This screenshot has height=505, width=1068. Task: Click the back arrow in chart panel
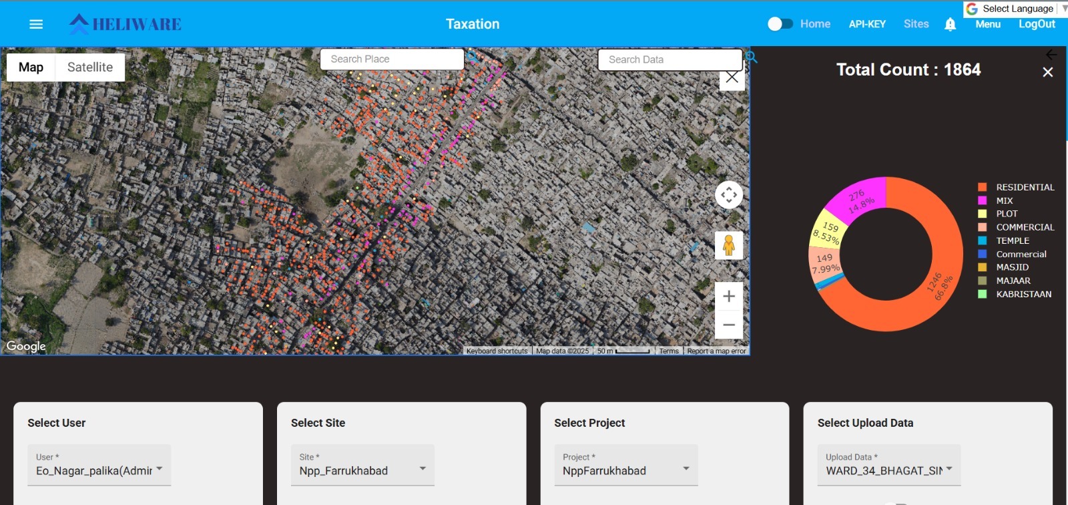tap(1051, 55)
